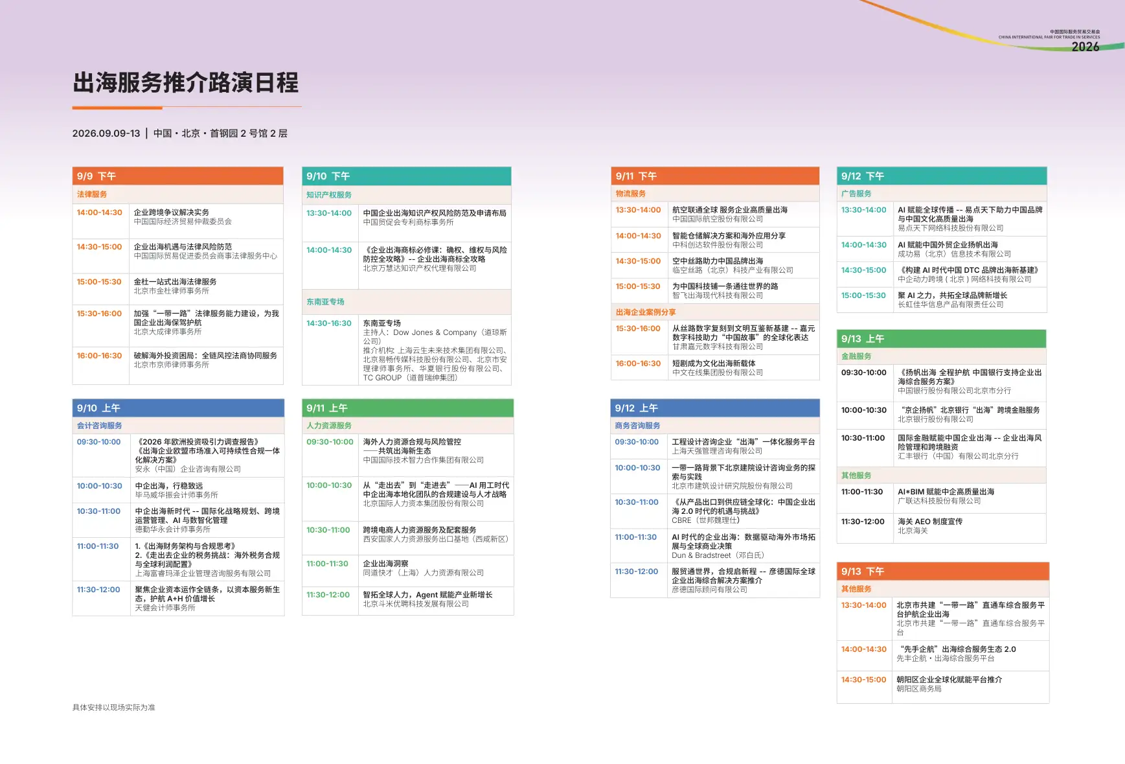Click the 9/11 下午 section header

(x=715, y=176)
